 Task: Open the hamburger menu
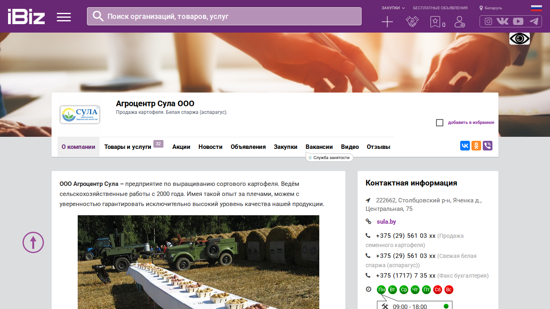(x=64, y=17)
